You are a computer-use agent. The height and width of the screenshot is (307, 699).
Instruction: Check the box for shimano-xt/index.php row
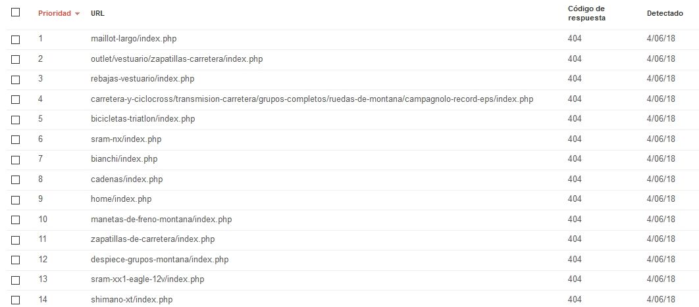pyautogui.click(x=16, y=300)
